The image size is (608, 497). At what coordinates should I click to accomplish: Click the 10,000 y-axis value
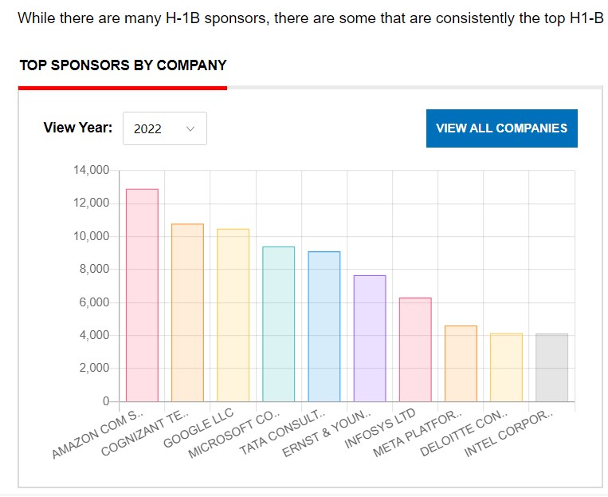click(91, 236)
